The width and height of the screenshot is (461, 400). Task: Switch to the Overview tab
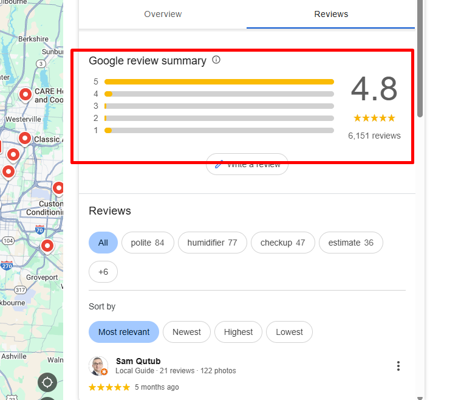point(163,14)
